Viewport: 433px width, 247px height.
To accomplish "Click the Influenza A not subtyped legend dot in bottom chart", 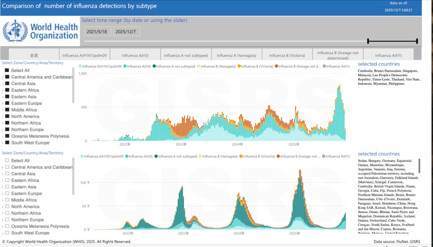I will (156, 156).
